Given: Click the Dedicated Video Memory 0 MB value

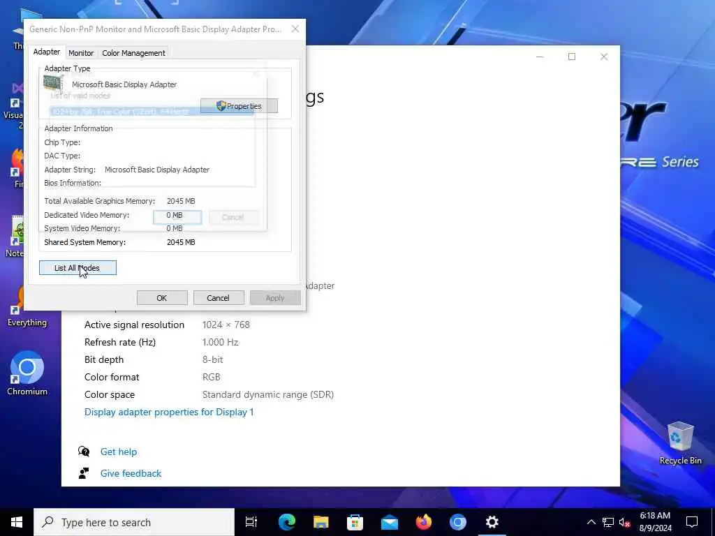Looking at the screenshot, I should coord(174,215).
